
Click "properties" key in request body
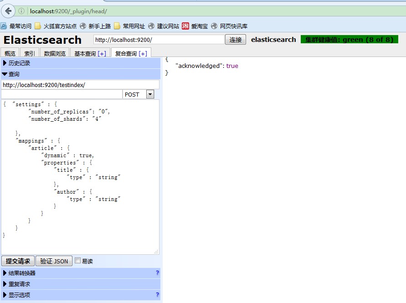point(60,162)
